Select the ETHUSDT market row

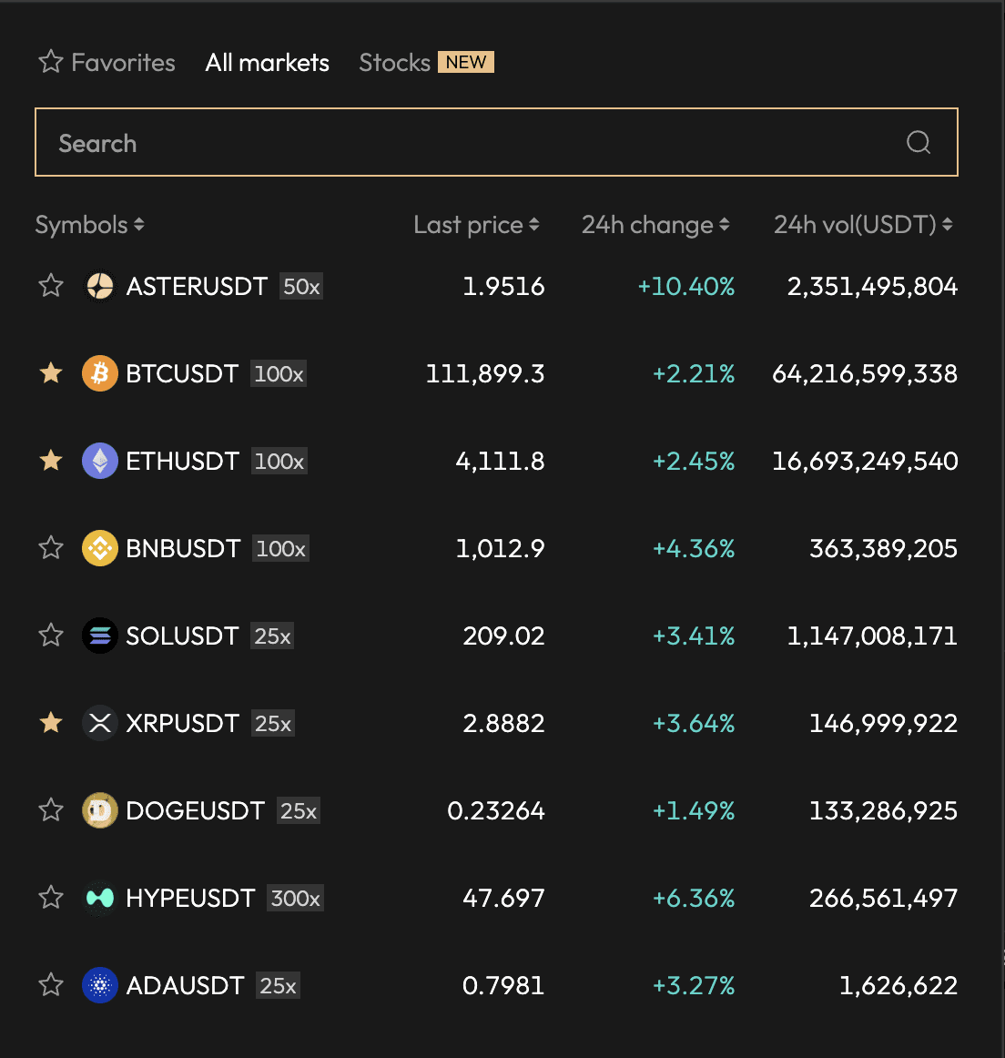click(182, 461)
